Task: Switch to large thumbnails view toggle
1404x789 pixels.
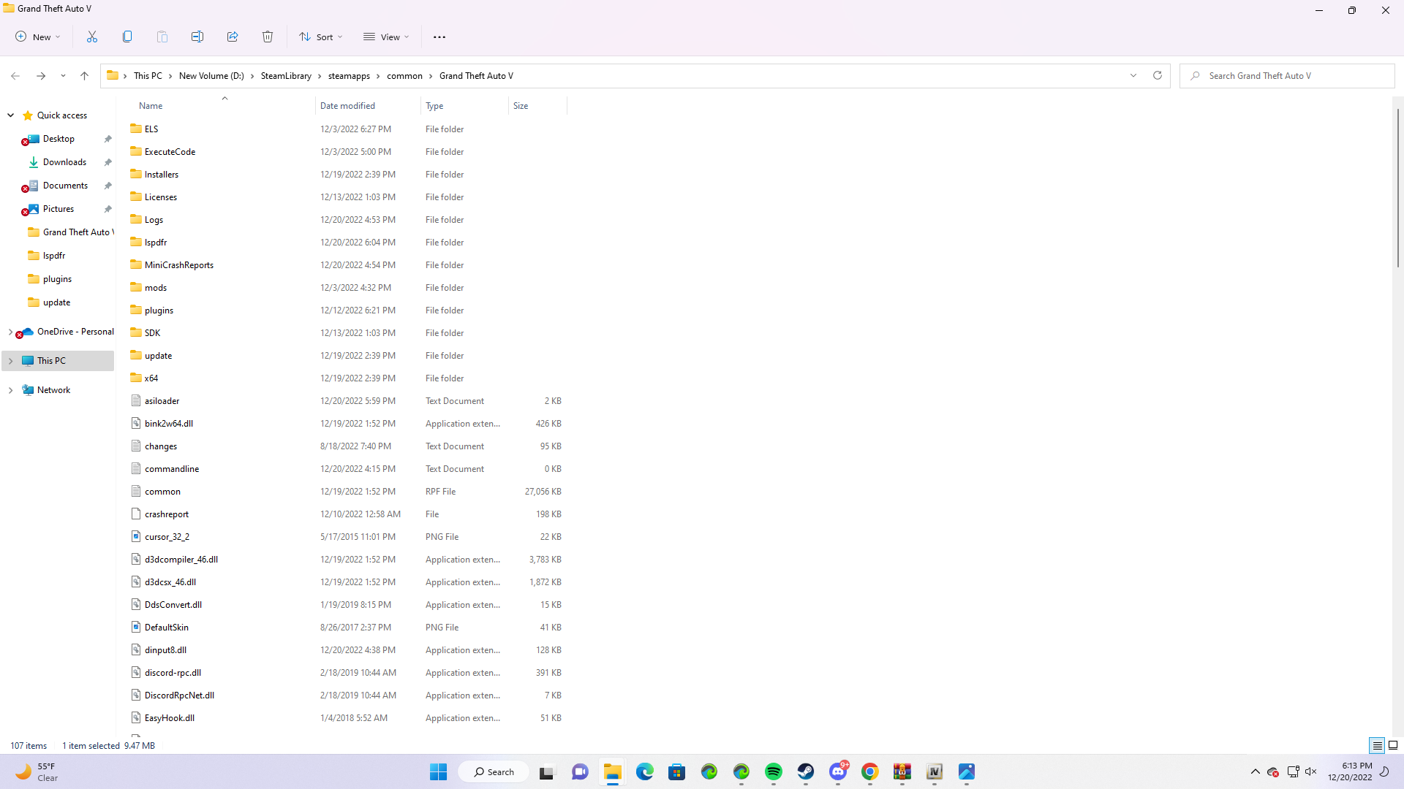Action: (x=1392, y=745)
